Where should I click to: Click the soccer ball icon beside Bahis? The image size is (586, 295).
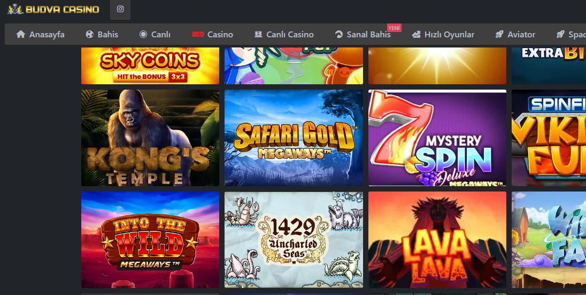pyautogui.click(x=89, y=34)
